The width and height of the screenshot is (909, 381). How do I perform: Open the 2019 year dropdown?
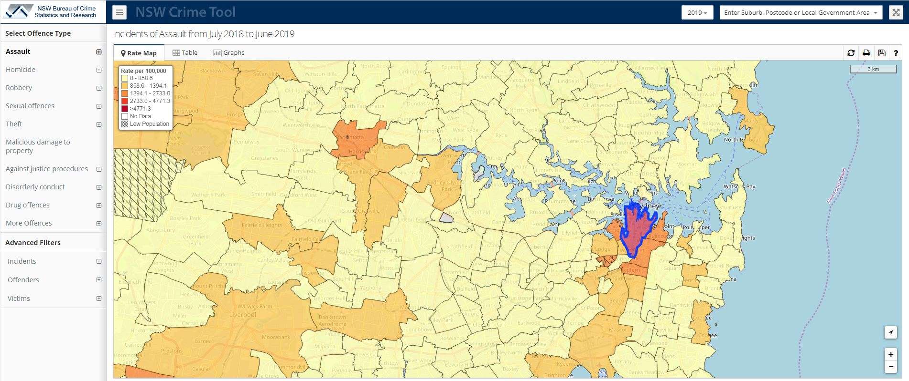697,12
